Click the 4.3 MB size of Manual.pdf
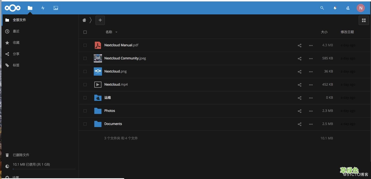This screenshot has width=371, height=179. click(328, 45)
